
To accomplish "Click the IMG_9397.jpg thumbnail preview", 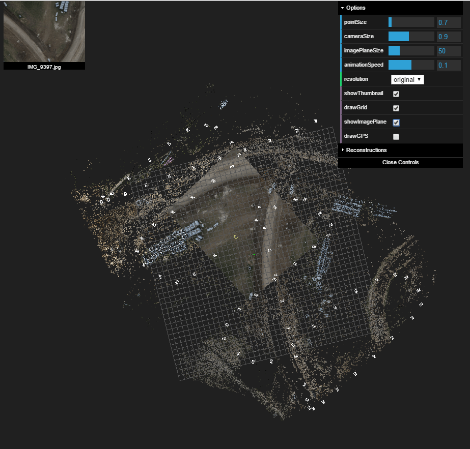I will pos(44,32).
